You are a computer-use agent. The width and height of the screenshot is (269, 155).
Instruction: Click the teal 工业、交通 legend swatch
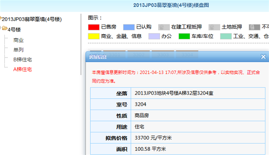pos(226,36)
